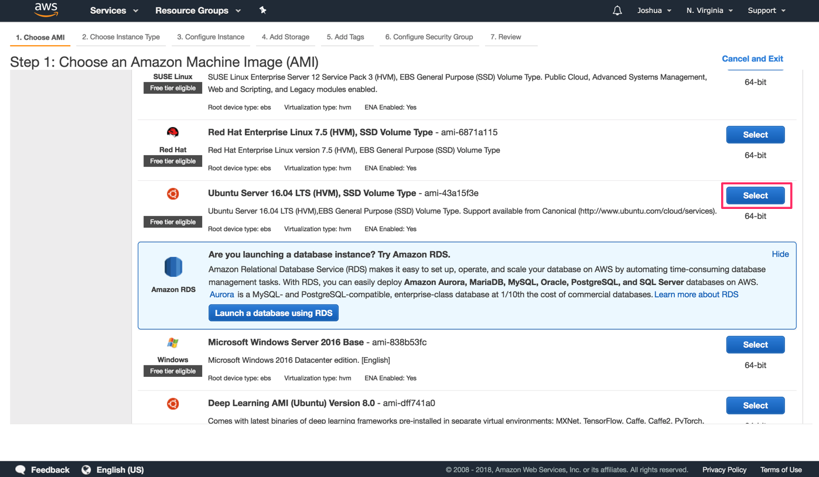Click the Ubuntu logo beside Ubuntu Server 16.04
The image size is (819, 477).
[x=173, y=194]
